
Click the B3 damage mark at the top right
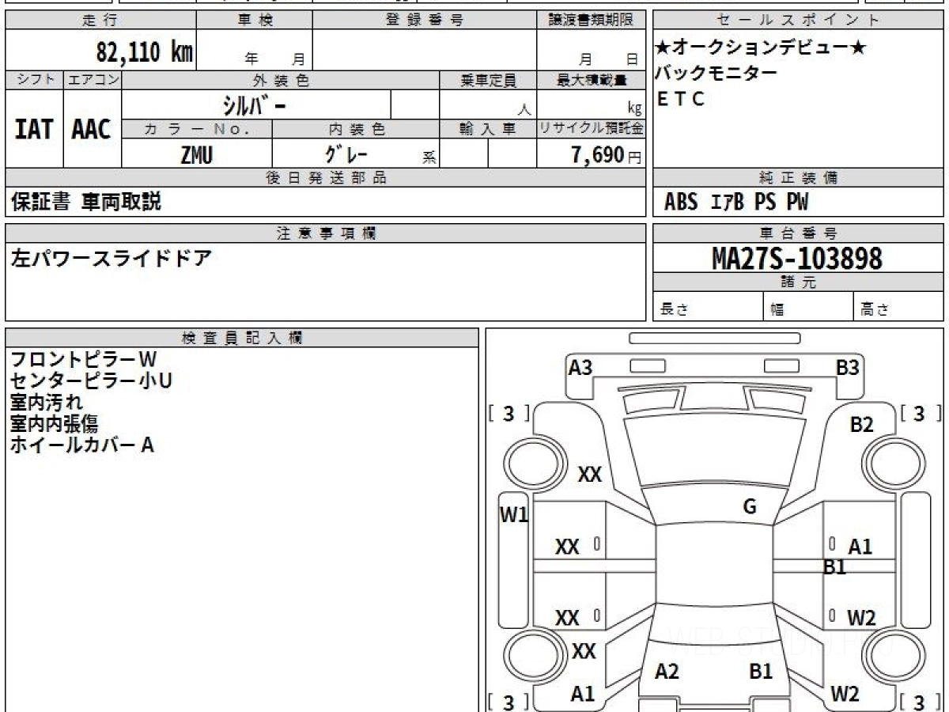[x=848, y=367]
